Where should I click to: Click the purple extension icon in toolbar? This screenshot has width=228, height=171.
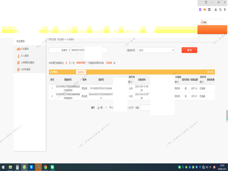[x=200, y=9]
